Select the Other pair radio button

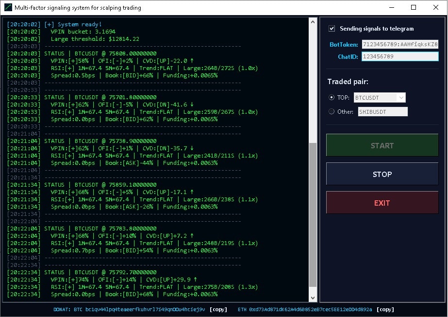tap(332, 111)
